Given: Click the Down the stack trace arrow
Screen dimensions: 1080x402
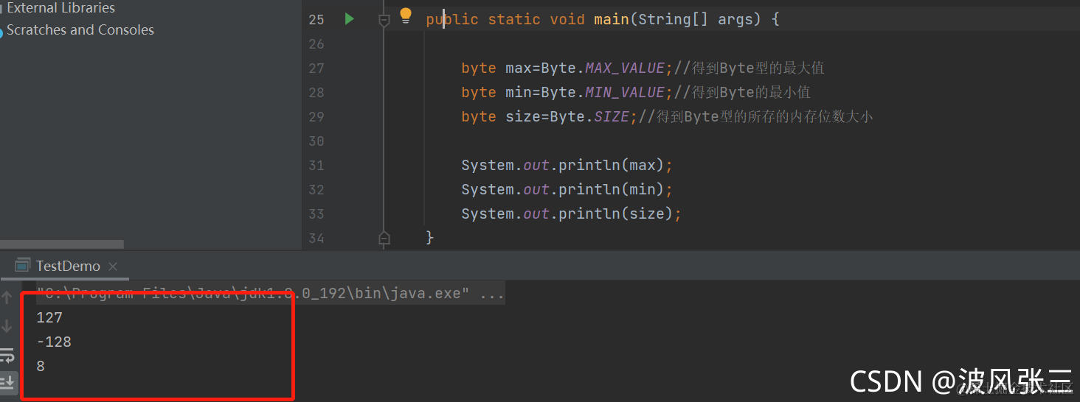Looking at the screenshot, I should click(7, 325).
